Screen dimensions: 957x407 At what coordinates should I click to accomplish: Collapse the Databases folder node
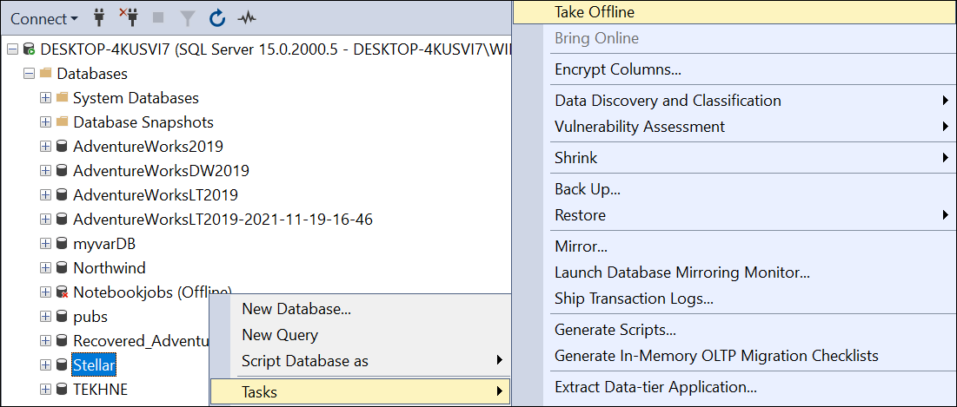point(30,74)
